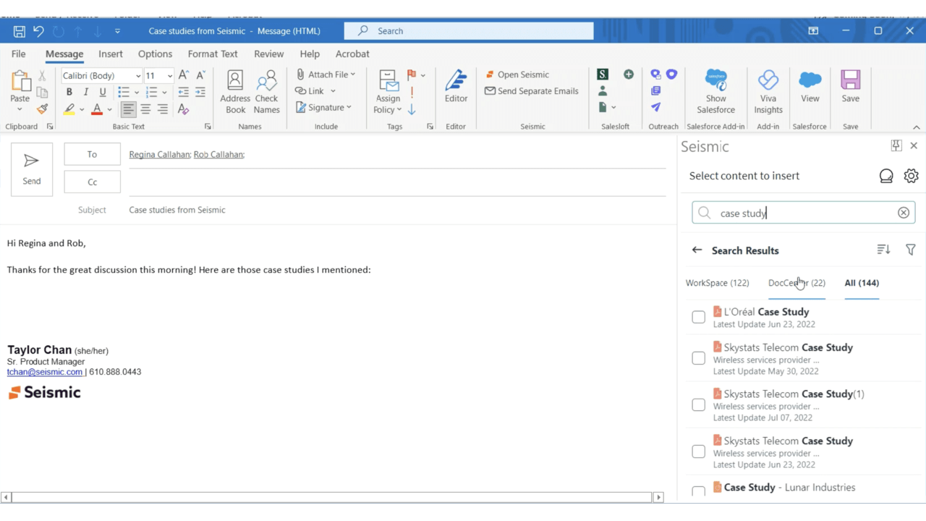The height and width of the screenshot is (521, 926).
Task: Click the green plus Salesloft icon
Action: pyautogui.click(x=629, y=75)
